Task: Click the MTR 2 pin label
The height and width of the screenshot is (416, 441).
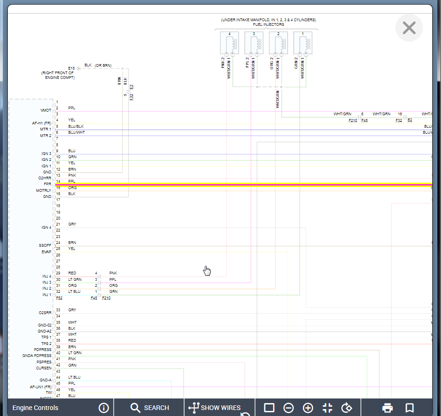Action: pyautogui.click(x=46, y=136)
